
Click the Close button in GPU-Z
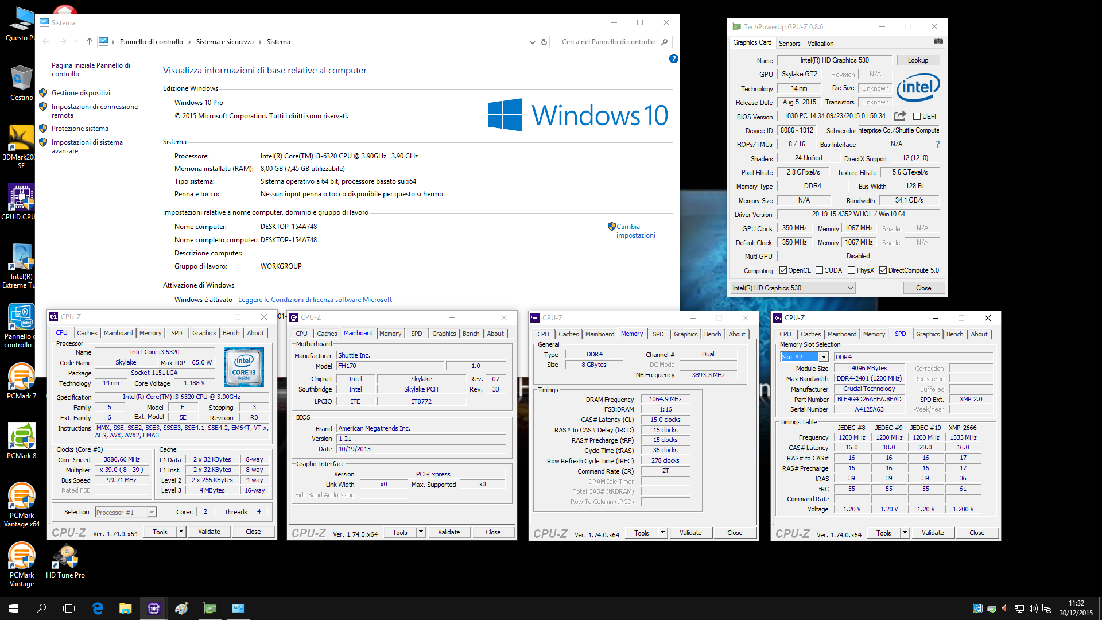[x=923, y=288]
